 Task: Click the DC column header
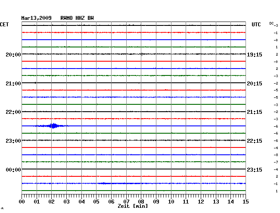pyautogui.click(x=271, y=23)
